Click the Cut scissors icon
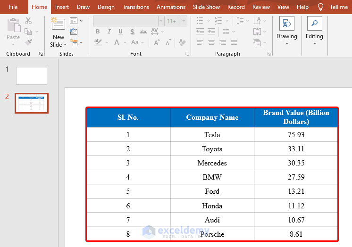 28,21
